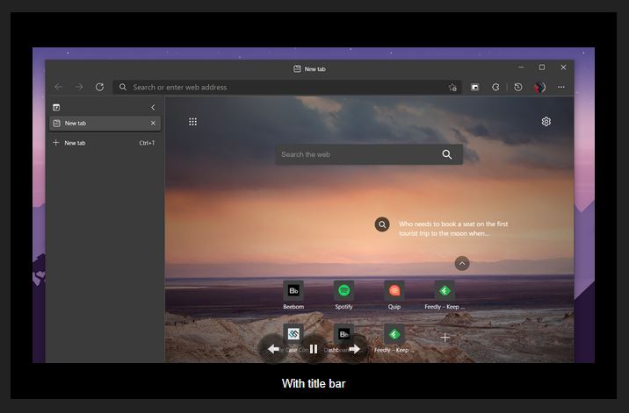The image size is (629, 413).
Task: Click the browser refresh button
Action: click(99, 87)
